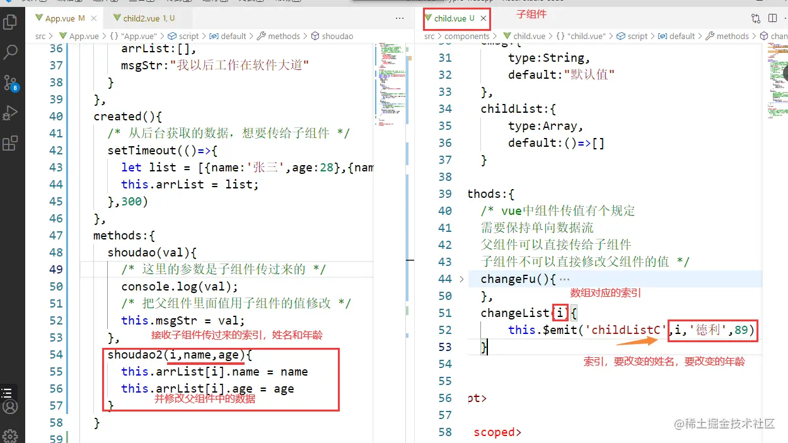This screenshot has width=788, height=443.
Task: Click the left editor minimap
Action: coord(391,85)
